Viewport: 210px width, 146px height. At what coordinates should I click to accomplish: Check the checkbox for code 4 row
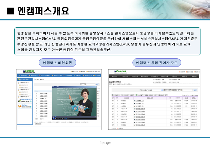coord(113,125)
